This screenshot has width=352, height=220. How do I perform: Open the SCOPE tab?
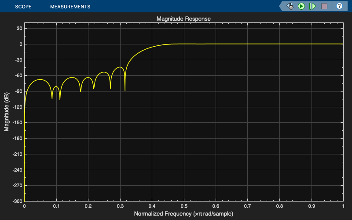point(23,7)
